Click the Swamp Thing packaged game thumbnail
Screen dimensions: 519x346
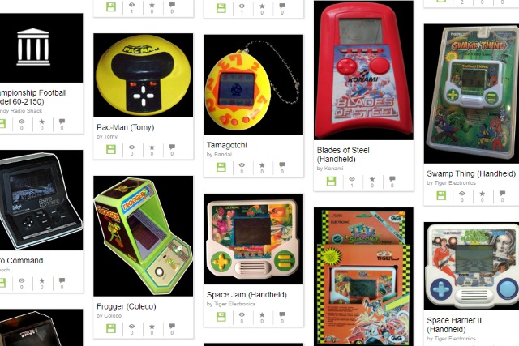coord(471,94)
